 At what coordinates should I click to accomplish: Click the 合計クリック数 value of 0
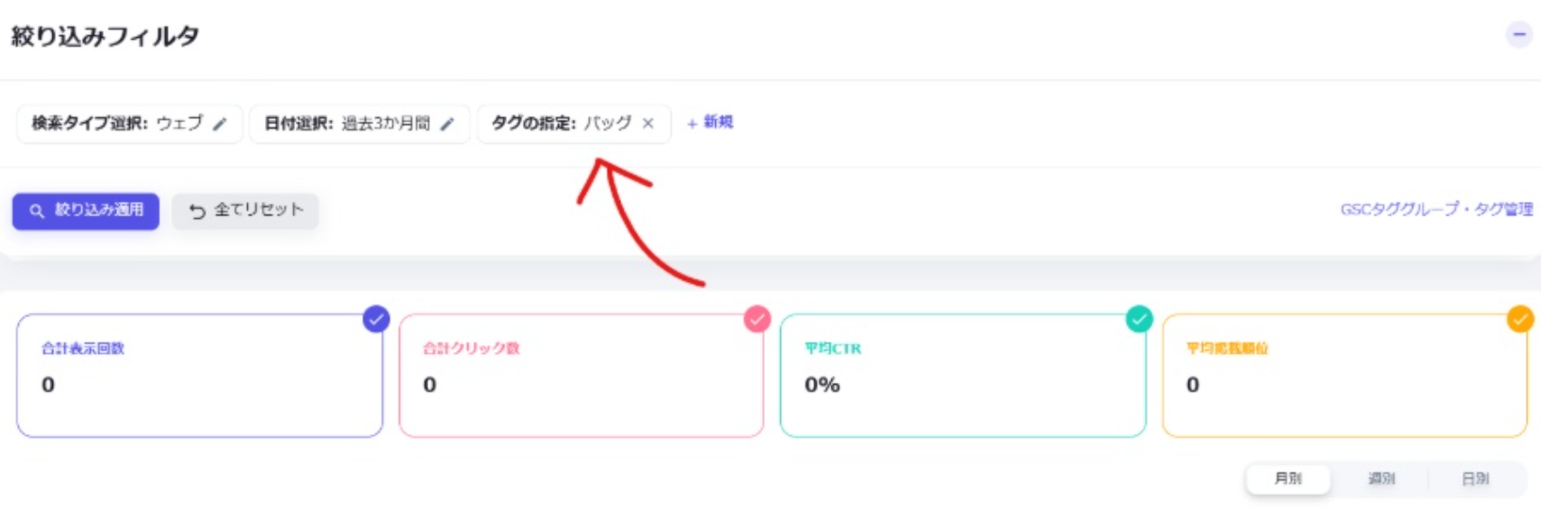(430, 385)
